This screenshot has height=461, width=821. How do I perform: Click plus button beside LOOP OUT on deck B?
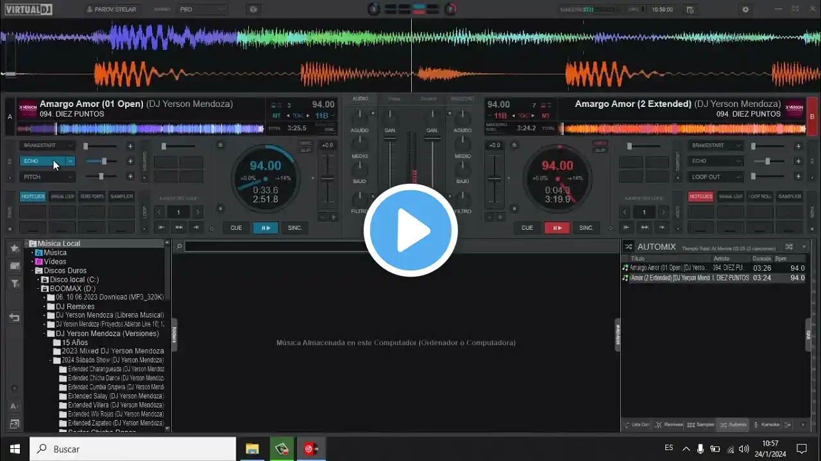(x=799, y=177)
